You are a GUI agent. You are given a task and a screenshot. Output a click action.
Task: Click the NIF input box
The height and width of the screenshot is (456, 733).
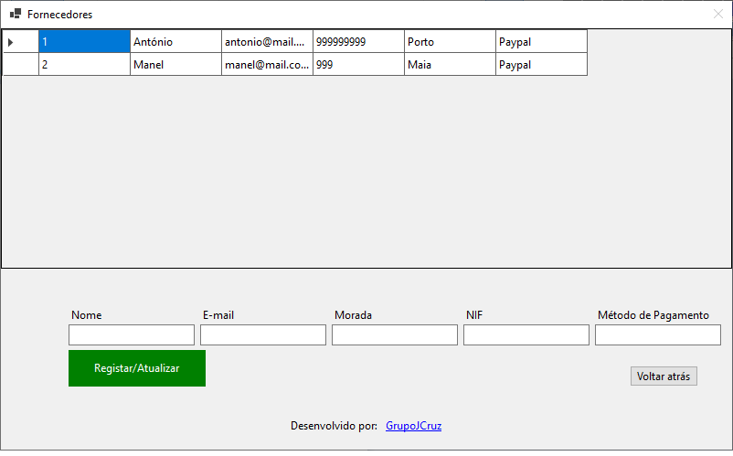pos(526,335)
